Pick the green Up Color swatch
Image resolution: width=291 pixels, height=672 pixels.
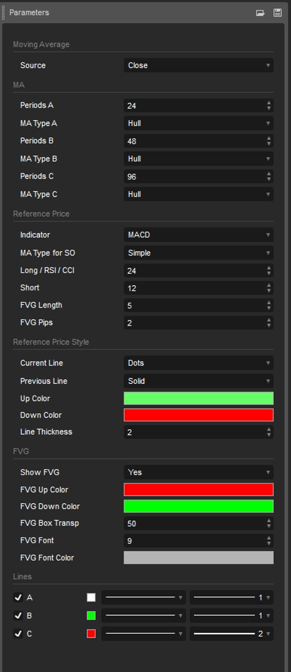[x=198, y=398]
